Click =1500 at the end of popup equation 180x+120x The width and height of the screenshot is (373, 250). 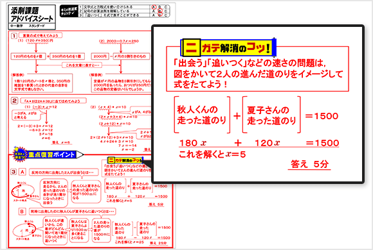pyautogui.click(x=322, y=143)
